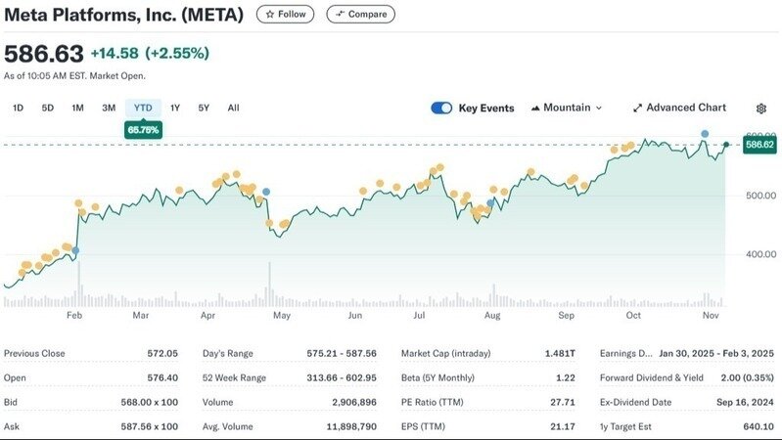Click blue event marker near August
Screen dimensions: 782x440
pyautogui.click(x=490, y=203)
